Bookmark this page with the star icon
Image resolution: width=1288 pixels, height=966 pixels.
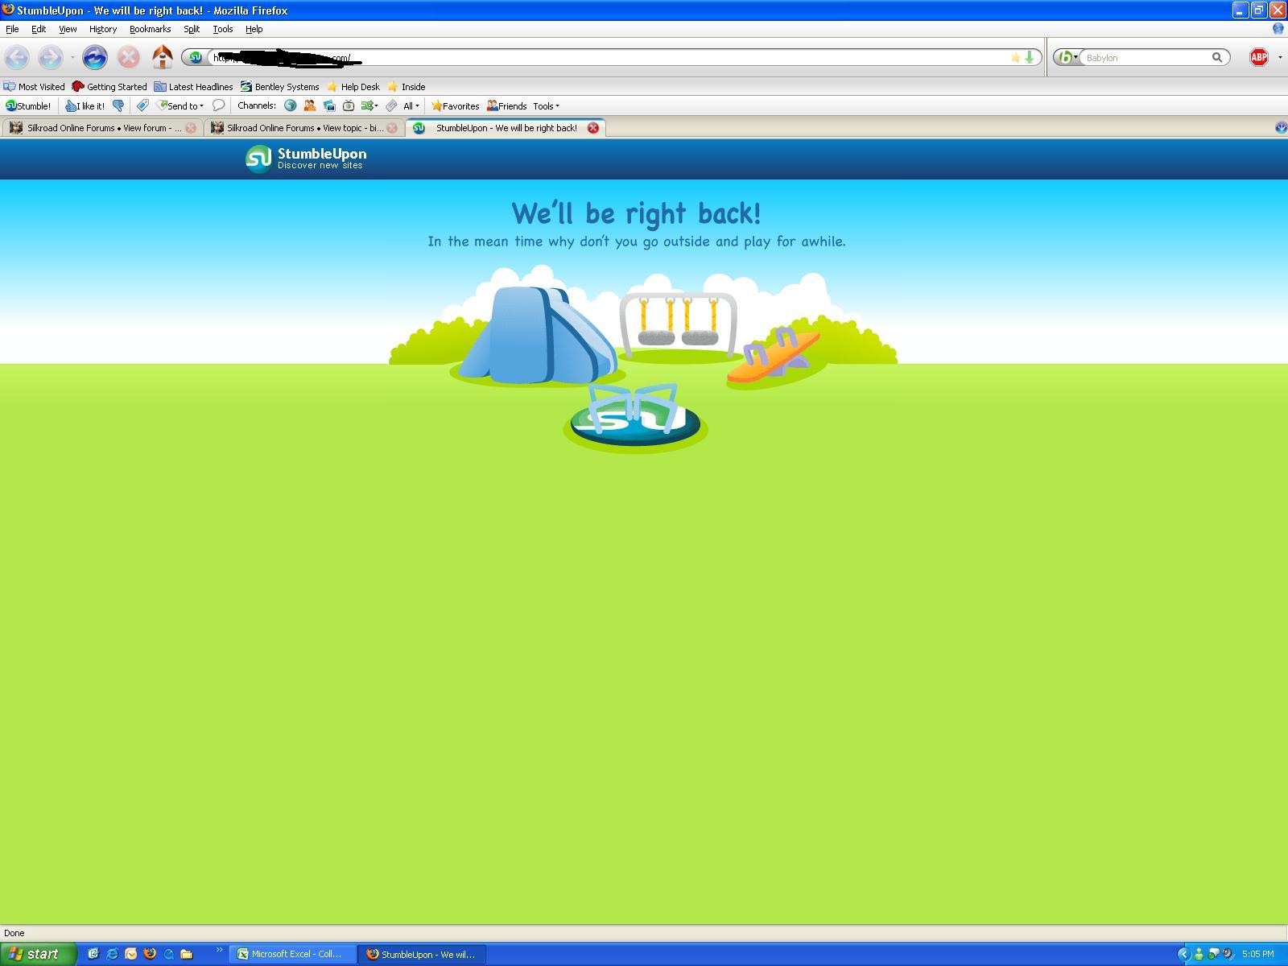click(x=1015, y=57)
